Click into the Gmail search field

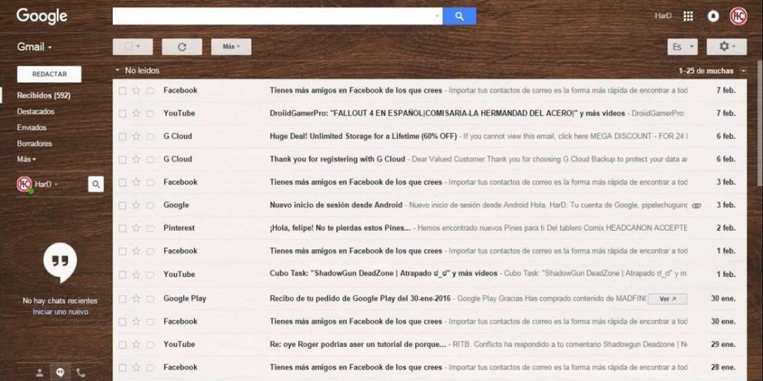pos(272,16)
